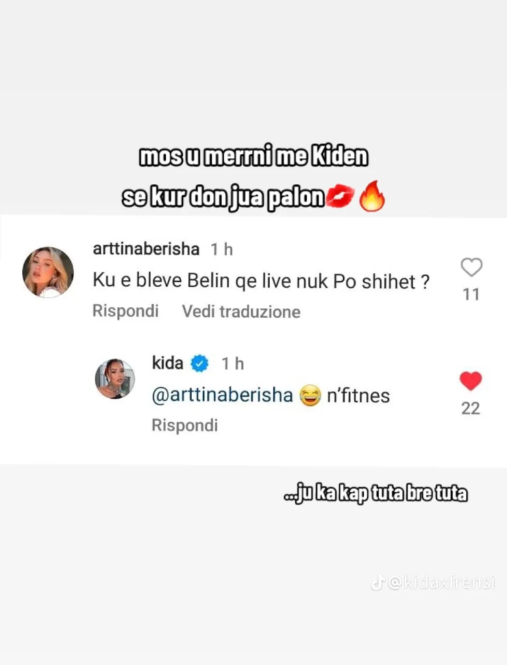Tap the fire emoji in the caption
Viewport: 507px width, 665px height.
(x=372, y=196)
